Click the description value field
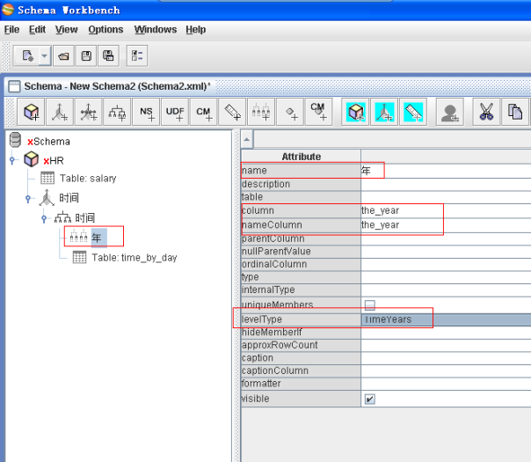This screenshot has height=462, width=531. click(446, 184)
